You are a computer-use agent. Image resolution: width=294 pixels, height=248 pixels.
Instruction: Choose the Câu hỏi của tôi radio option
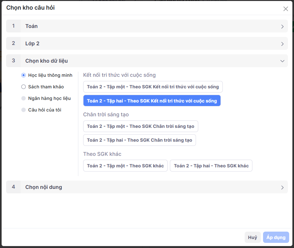(x=24, y=110)
